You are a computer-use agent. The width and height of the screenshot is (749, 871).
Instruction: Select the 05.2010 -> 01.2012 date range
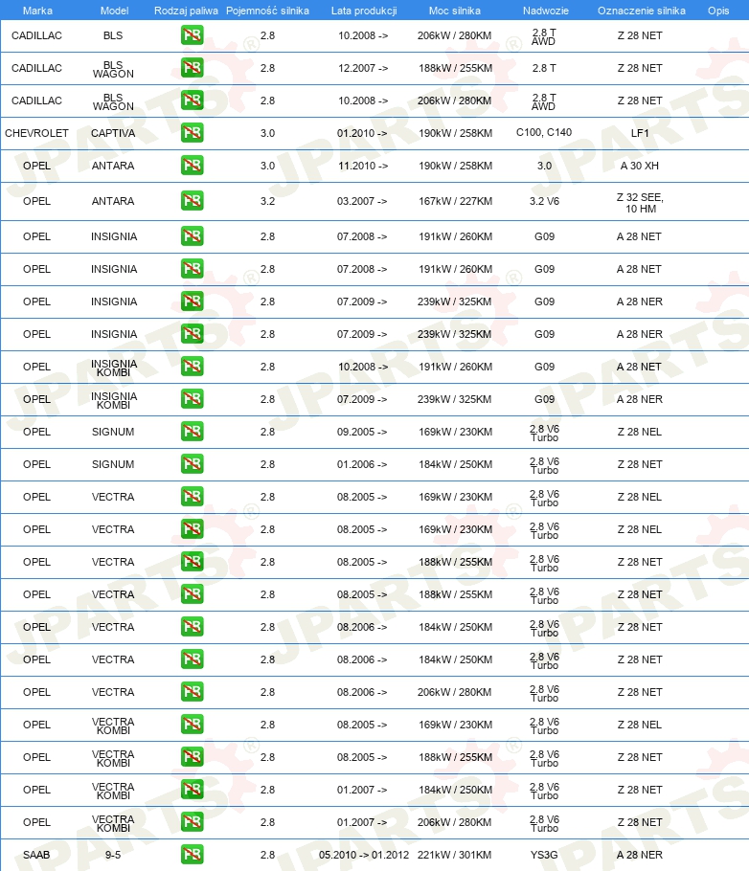pos(364,855)
